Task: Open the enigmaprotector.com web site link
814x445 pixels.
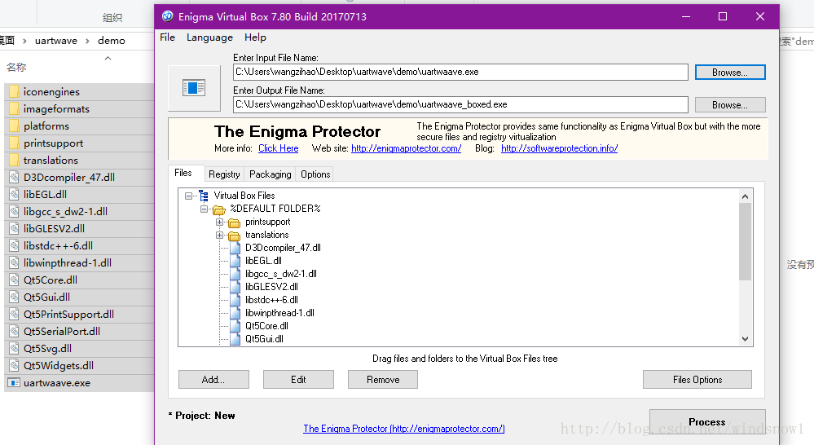Action: 406,148
